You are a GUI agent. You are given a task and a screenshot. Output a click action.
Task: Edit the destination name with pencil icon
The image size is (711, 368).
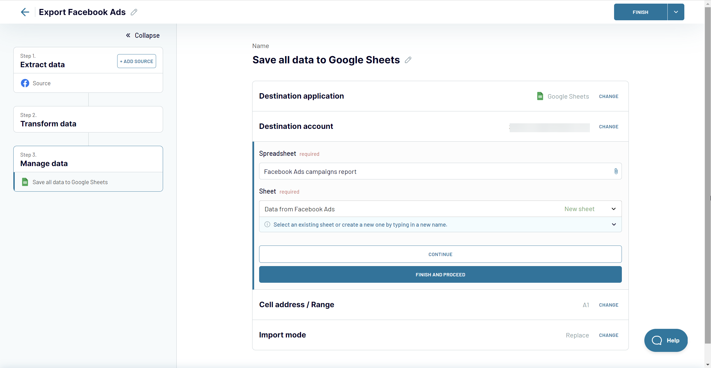(x=408, y=60)
